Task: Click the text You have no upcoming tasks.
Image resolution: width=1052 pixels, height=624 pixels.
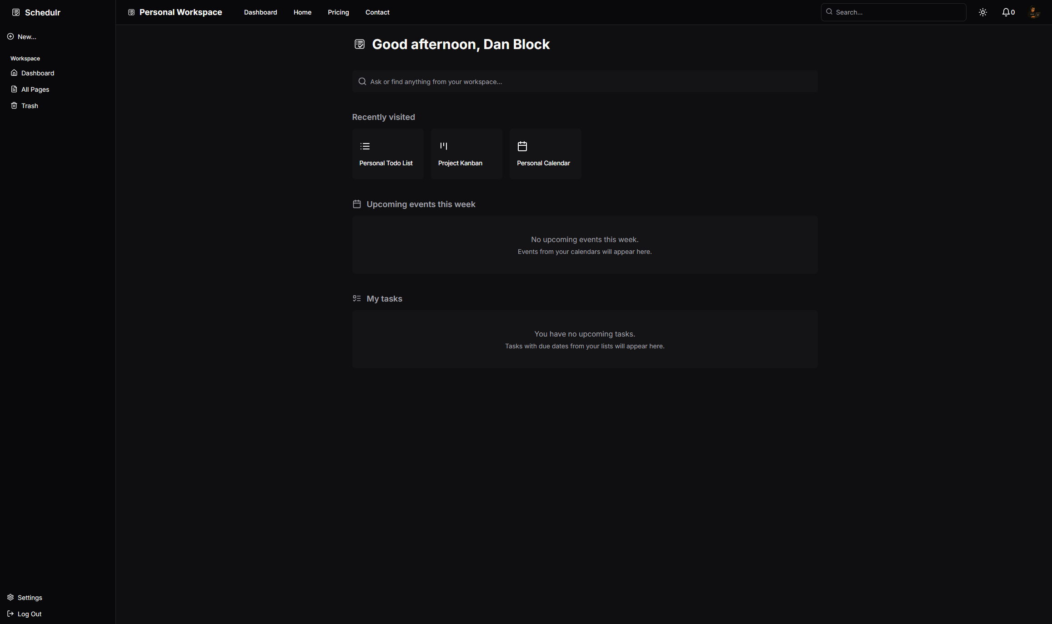Action: coord(585,334)
